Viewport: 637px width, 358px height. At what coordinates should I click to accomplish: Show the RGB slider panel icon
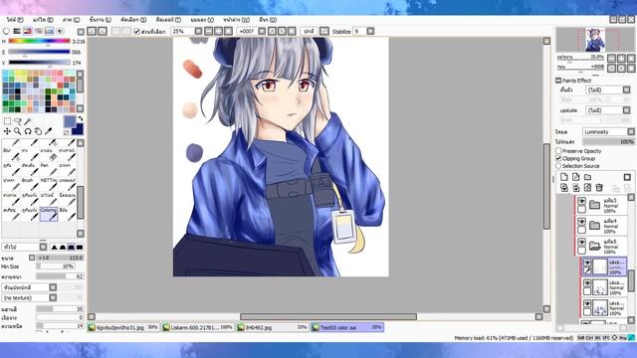tap(17, 31)
